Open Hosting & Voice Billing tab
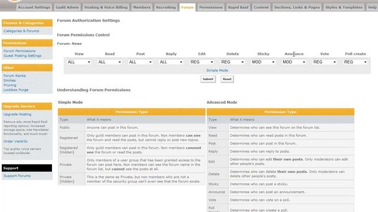The height and width of the screenshot is (212, 378). tap(106, 7)
